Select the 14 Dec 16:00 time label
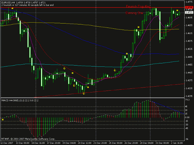This screenshot has width=194, height=145. [38, 143]
